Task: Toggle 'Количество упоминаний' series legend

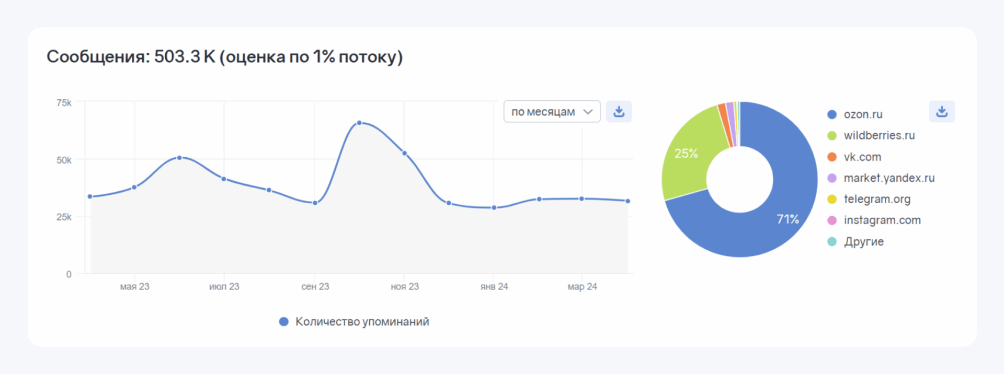Action: (x=362, y=322)
